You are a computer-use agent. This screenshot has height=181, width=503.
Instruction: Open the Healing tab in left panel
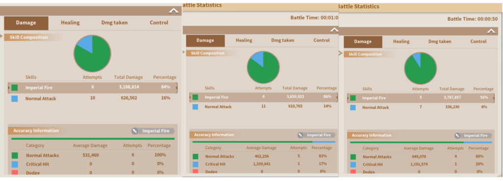point(70,23)
